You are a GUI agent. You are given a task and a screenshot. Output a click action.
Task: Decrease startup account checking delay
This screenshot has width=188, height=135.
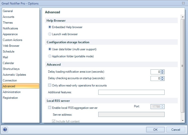click(x=162, y=79)
